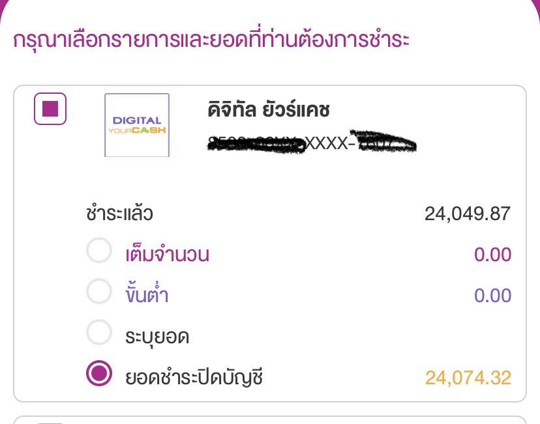Click the top edge of the second card
This screenshot has width=540, height=424.
(270, 417)
